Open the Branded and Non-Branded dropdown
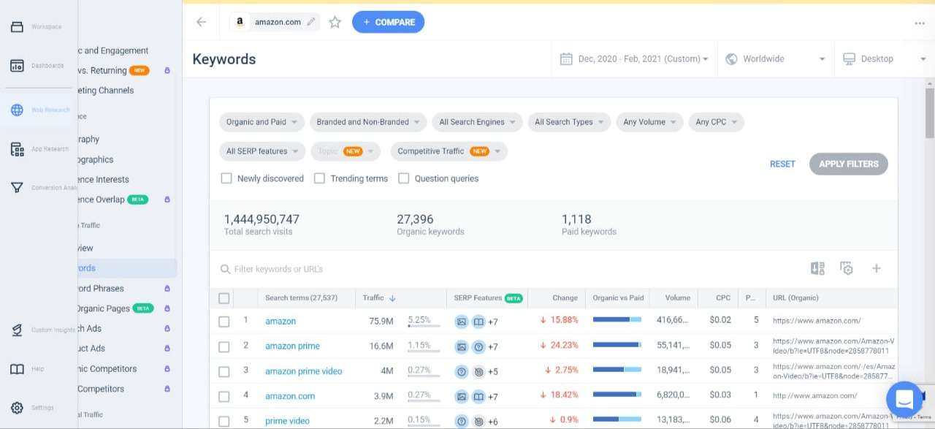Viewport: 935px width, 429px height. coord(367,122)
